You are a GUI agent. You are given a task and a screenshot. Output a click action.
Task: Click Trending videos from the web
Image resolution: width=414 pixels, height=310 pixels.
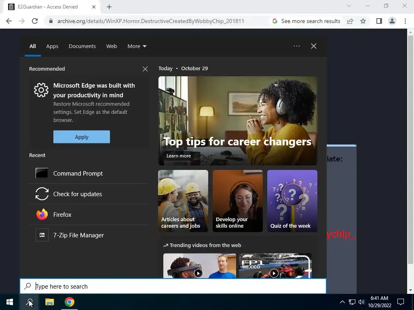pos(202,245)
